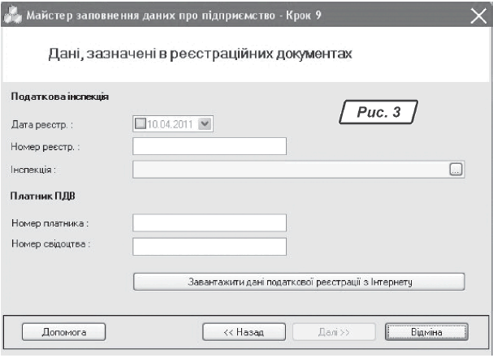This screenshot has height=358, width=493.
Task: Click the wizard app icon in title bar
Action: (x=12, y=15)
